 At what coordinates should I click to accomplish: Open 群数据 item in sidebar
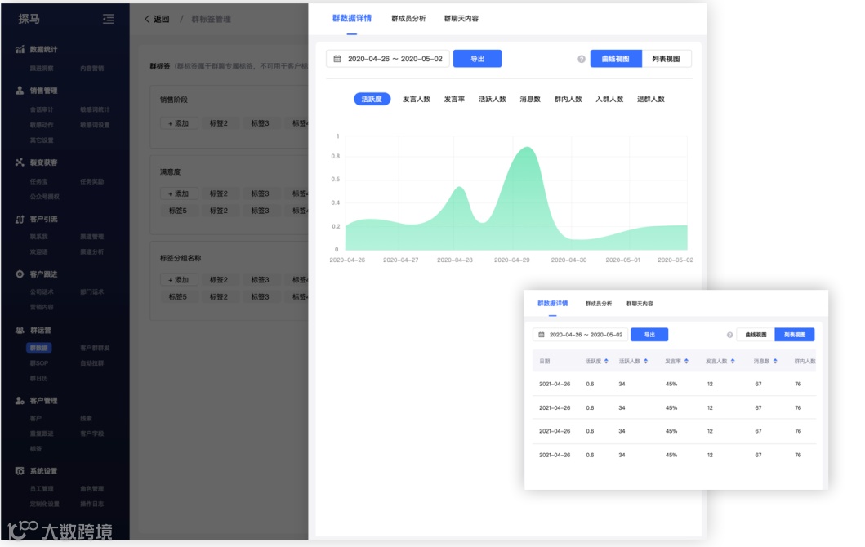coord(38,348)
